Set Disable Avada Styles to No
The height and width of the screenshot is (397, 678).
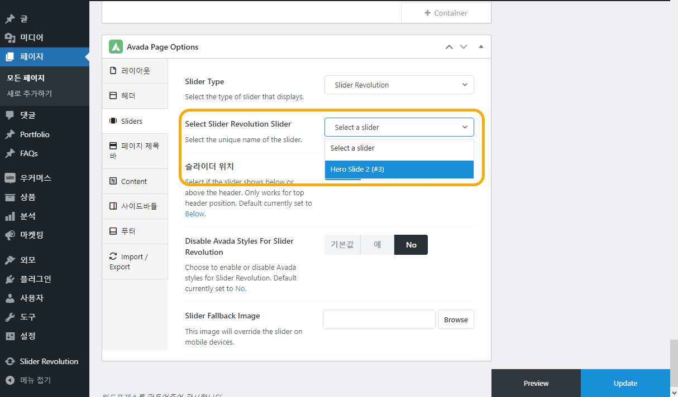411,245
